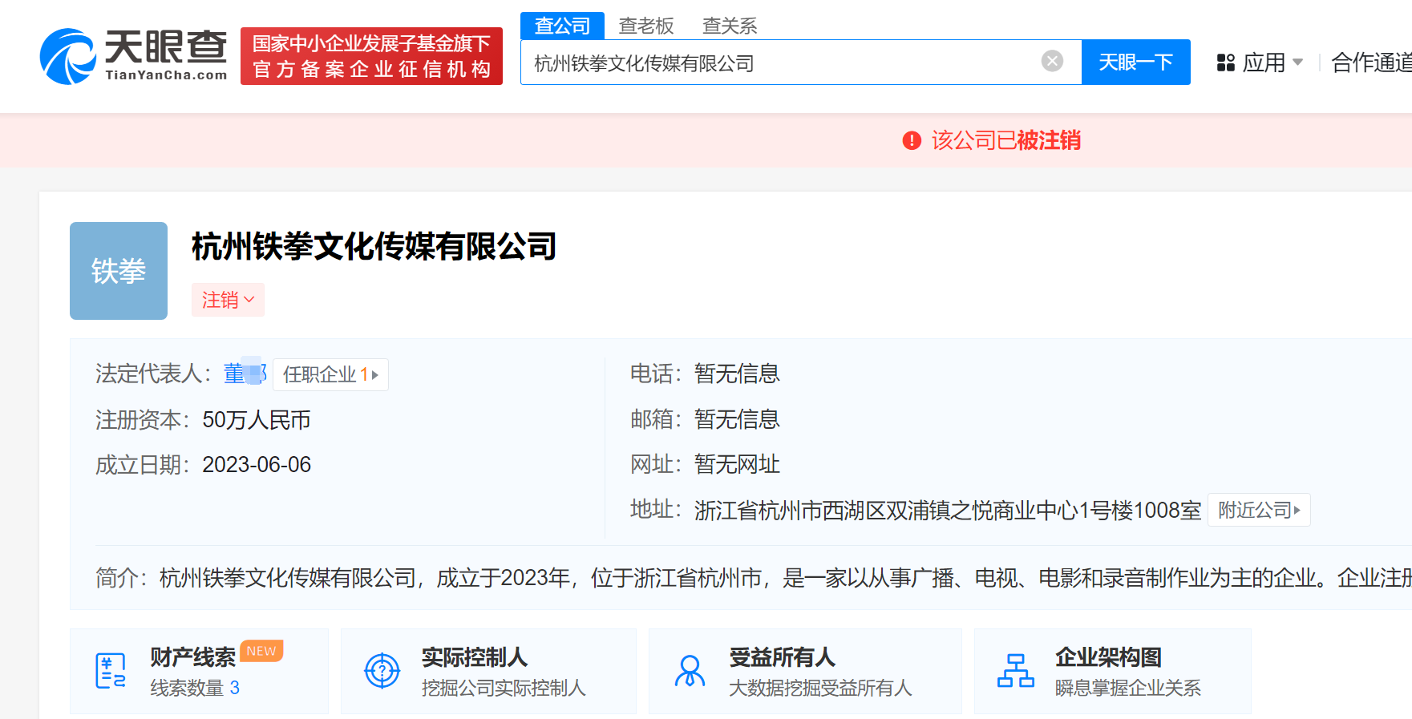Expand the 应用 dropdown arrow
1412x719 pixels.
(1297, 63)
